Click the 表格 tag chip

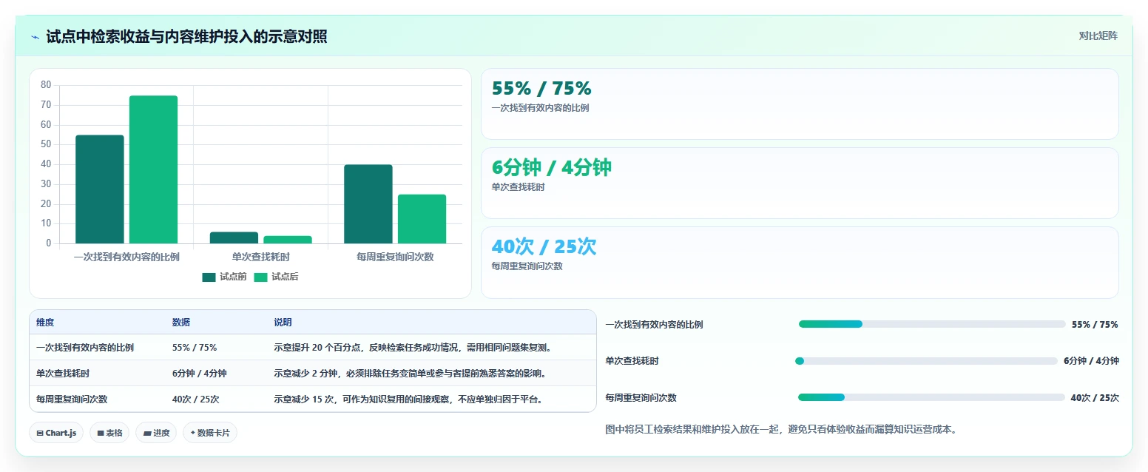(x=109, y=433)
